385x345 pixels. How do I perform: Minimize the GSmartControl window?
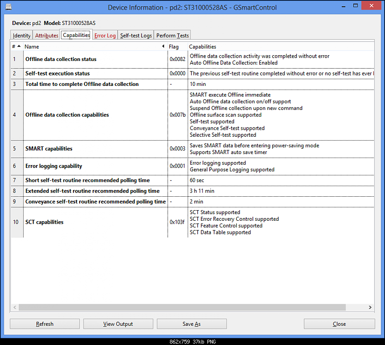[x=344, y=6]
